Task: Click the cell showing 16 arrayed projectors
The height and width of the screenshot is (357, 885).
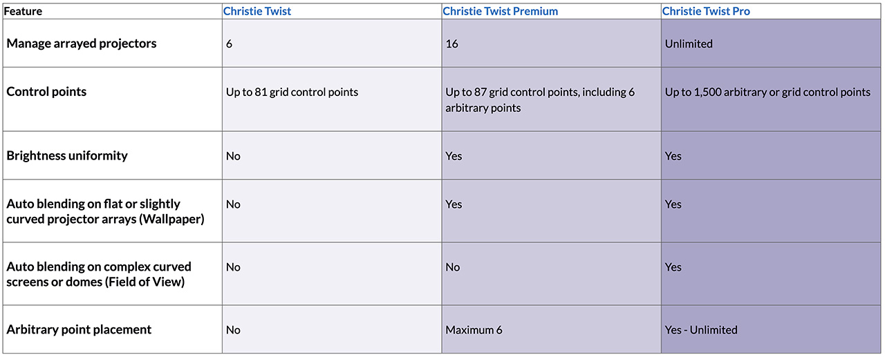Action: point(452,44)
